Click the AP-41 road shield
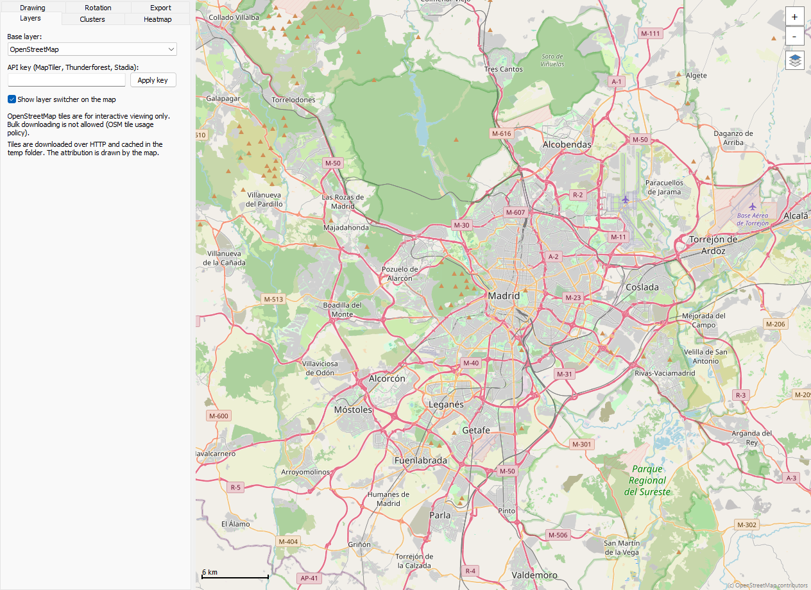 (x=309, y=578)
